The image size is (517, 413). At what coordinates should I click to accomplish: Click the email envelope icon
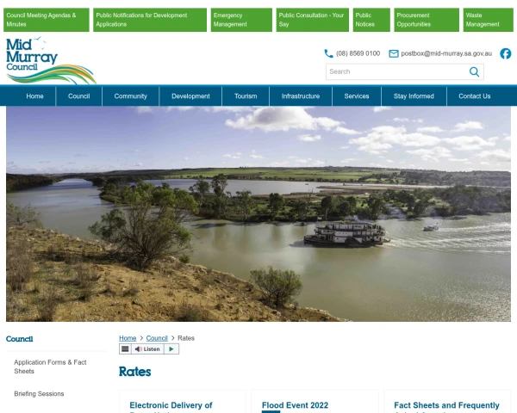click(x=394, y=53)
